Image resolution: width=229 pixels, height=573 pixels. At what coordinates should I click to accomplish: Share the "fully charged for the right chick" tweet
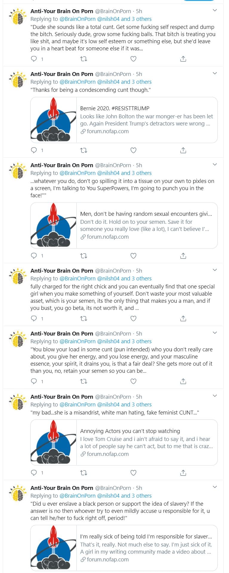pos(183,319)
